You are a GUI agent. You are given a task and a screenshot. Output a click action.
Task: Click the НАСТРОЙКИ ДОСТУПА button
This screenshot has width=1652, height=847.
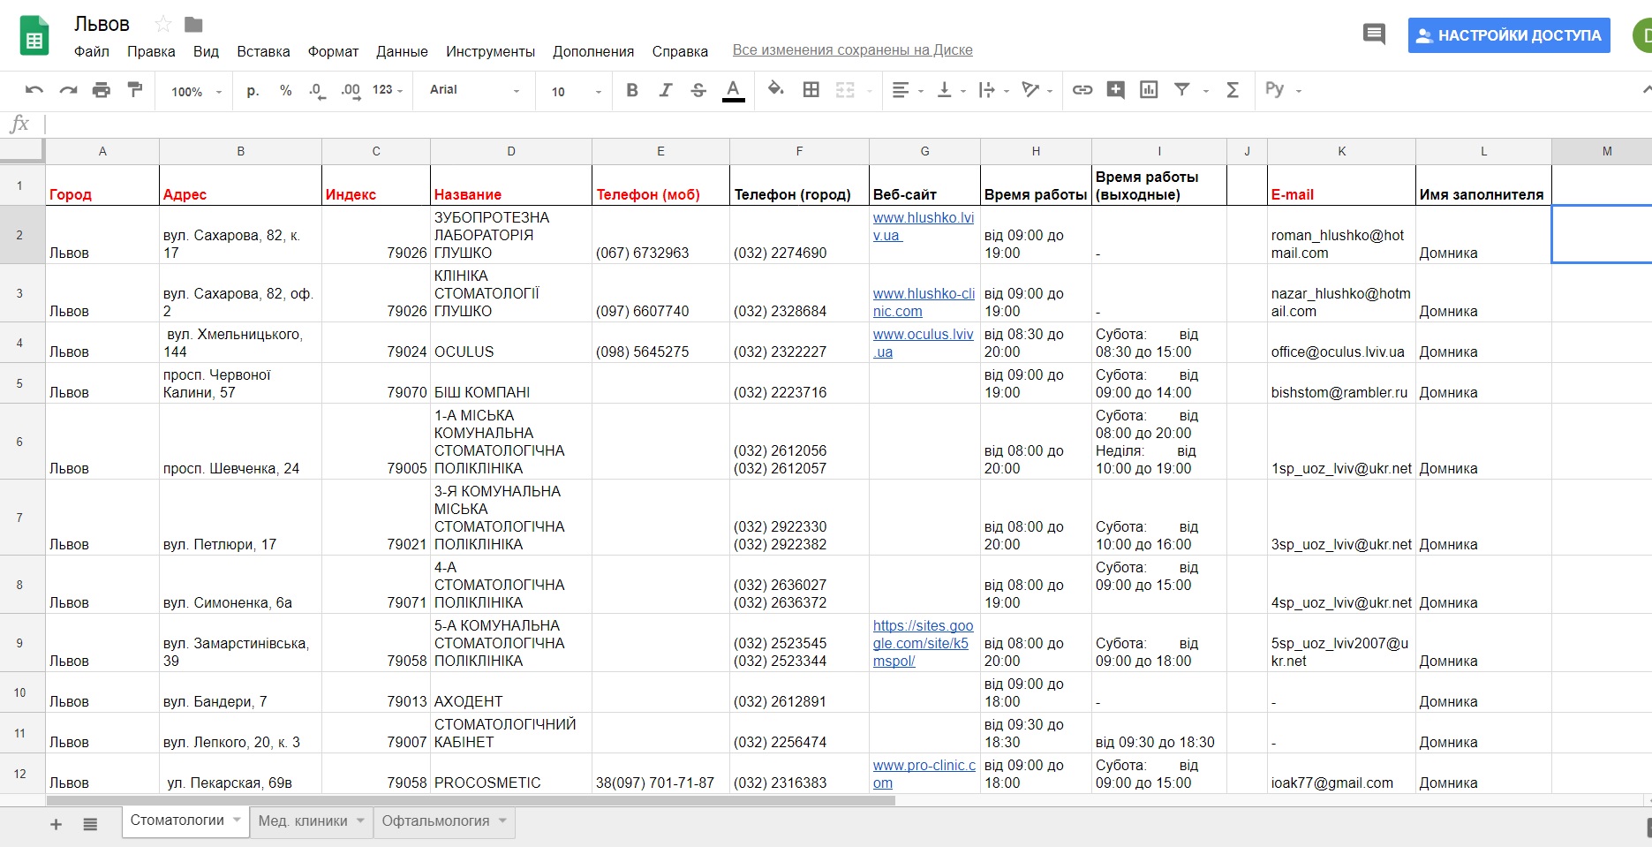[x=1509, y=35]
